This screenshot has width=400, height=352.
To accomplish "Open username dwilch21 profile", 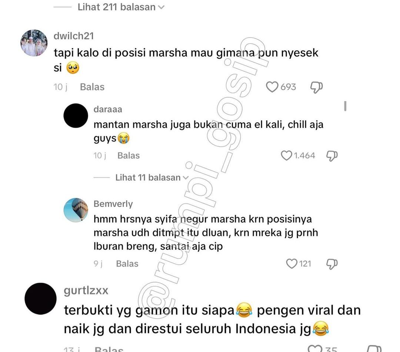I will coord(74,36).
